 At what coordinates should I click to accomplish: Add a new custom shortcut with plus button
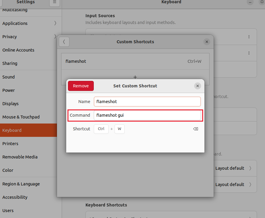[x=135, y=77]
